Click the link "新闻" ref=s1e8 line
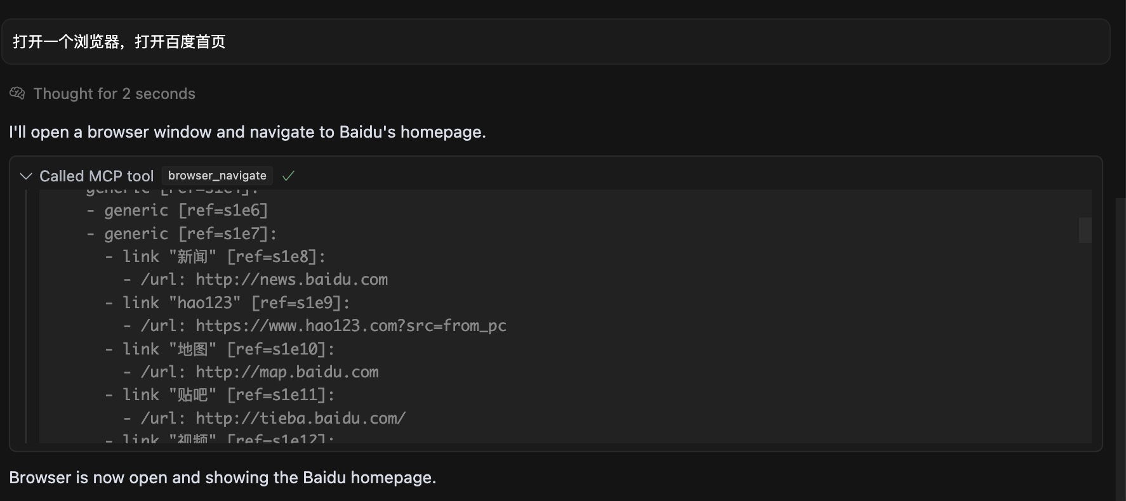 click(x=224, y=257)
